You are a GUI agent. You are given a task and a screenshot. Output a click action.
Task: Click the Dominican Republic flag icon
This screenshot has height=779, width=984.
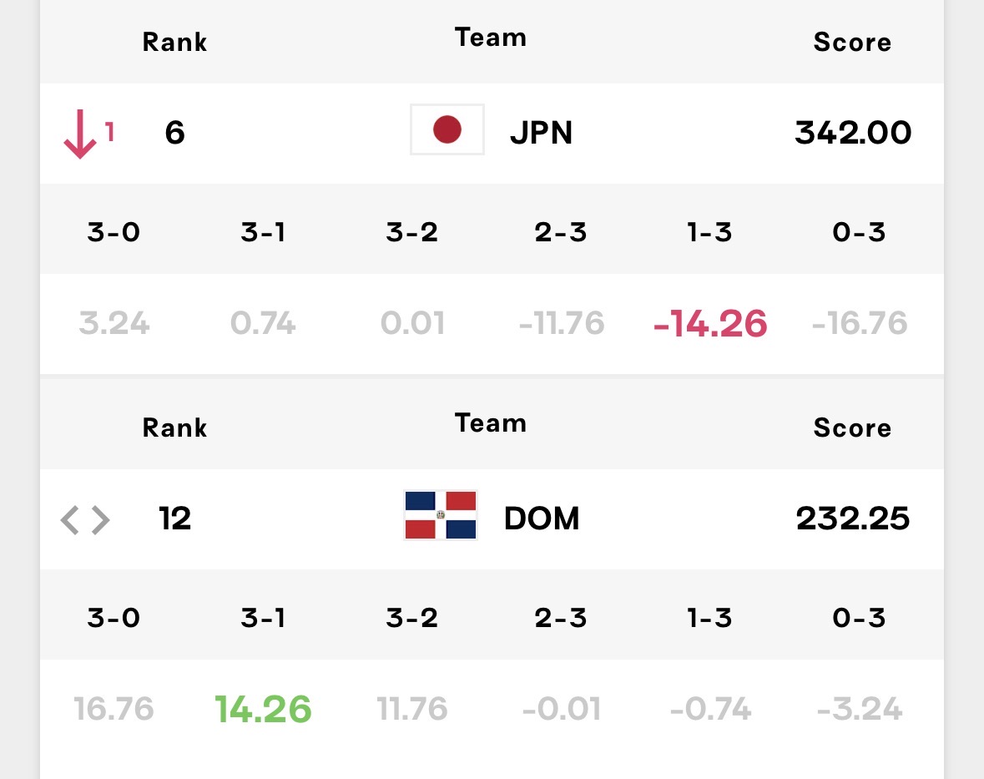(441, 515)
